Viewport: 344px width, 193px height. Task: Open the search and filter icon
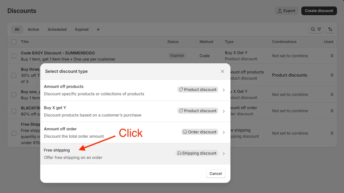click(316, 29)
